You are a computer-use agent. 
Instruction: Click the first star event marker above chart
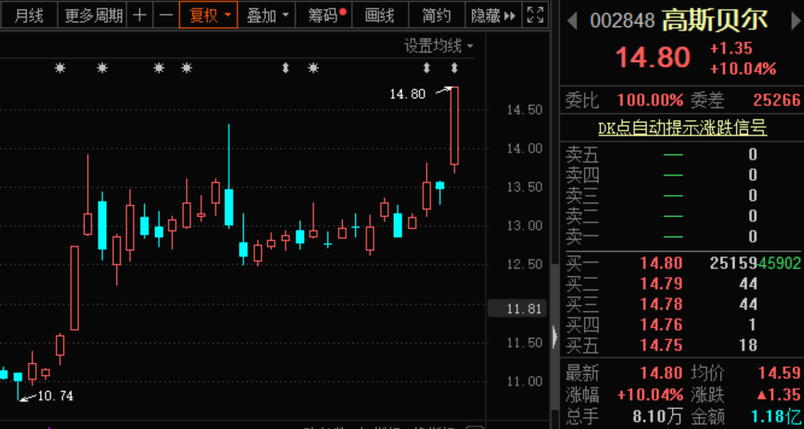tap(60, 68)
